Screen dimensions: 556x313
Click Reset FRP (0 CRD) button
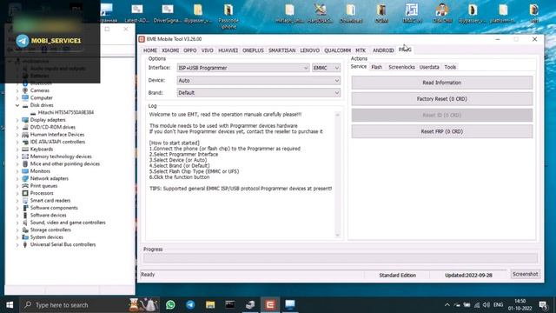coord(442,131)
